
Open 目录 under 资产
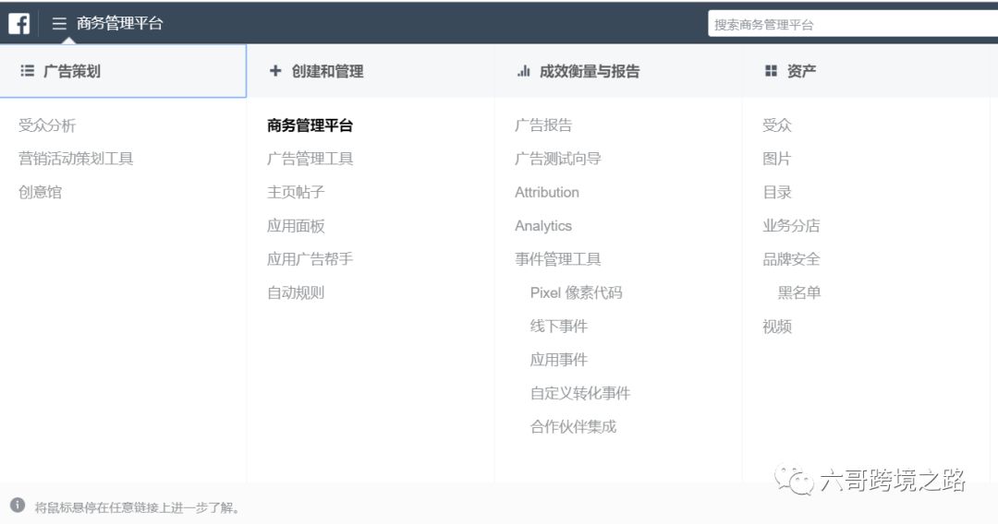777,192
